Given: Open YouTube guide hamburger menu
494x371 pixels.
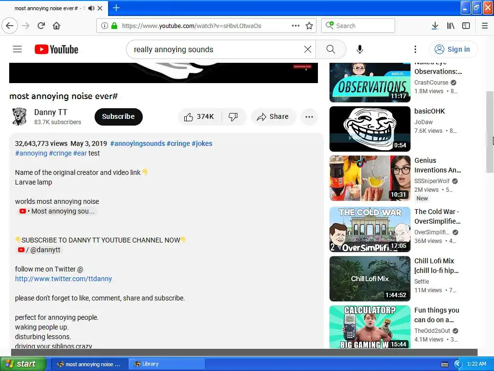Looking at the screenshot, I should pos(17,49).
